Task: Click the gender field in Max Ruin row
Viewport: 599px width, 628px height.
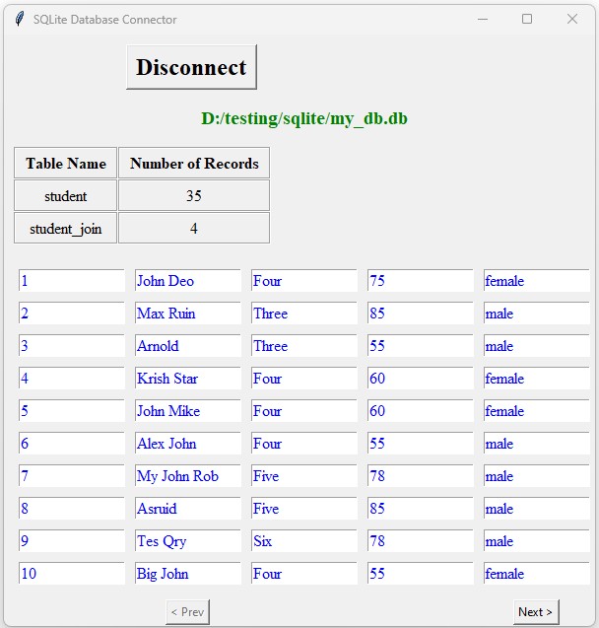Action: click(x=537, y=314)
